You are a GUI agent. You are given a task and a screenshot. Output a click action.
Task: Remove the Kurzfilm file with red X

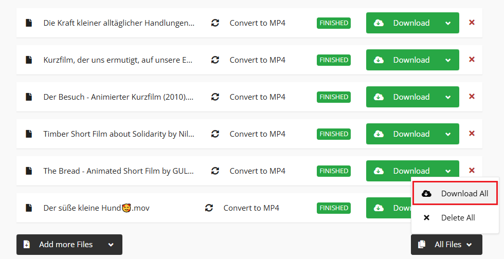472,60
